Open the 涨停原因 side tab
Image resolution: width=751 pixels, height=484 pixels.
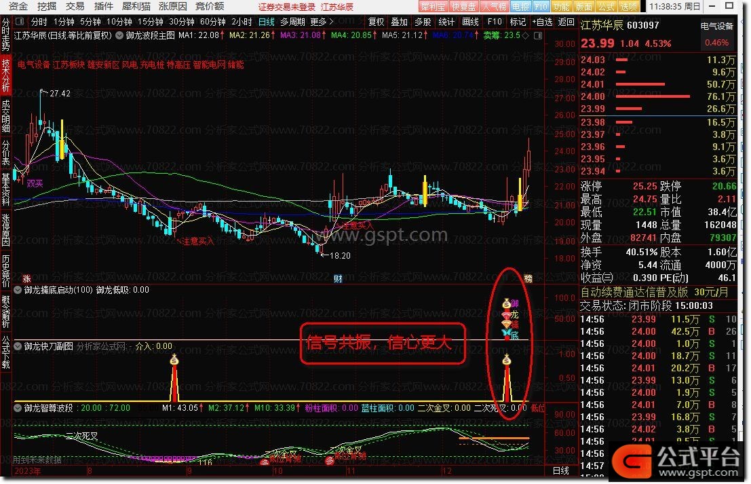[x=5, y=230]
